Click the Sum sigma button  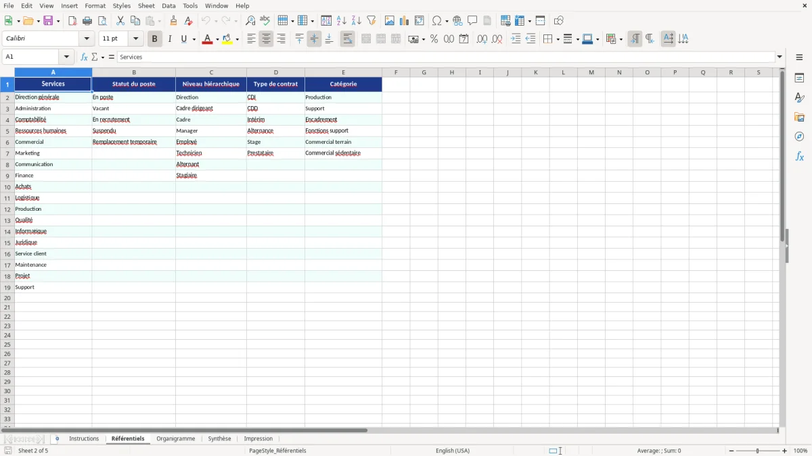click(95, 57)
